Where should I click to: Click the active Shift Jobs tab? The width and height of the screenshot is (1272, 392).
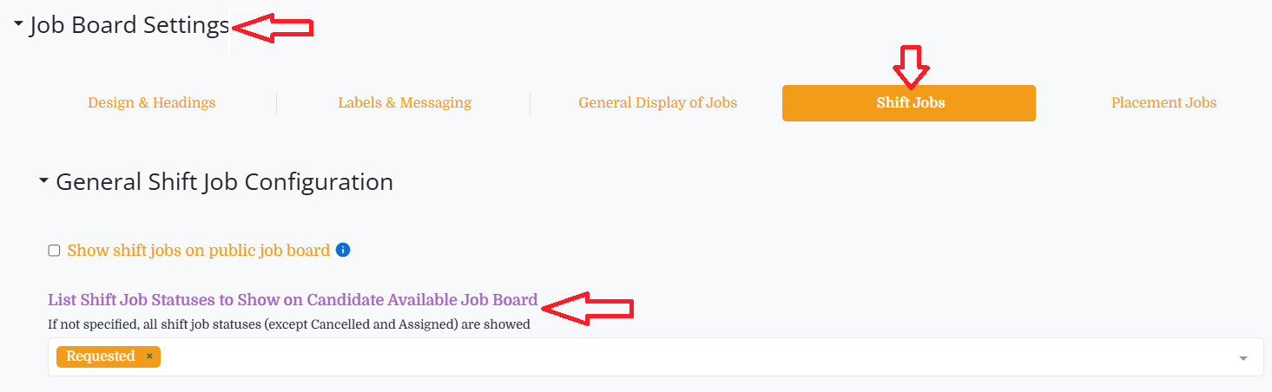pos(909,103)
